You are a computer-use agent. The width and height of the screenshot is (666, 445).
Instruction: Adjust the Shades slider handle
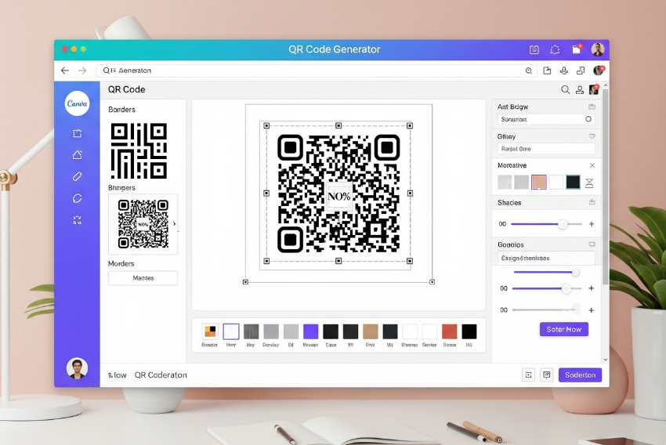(x=563, y=224)
